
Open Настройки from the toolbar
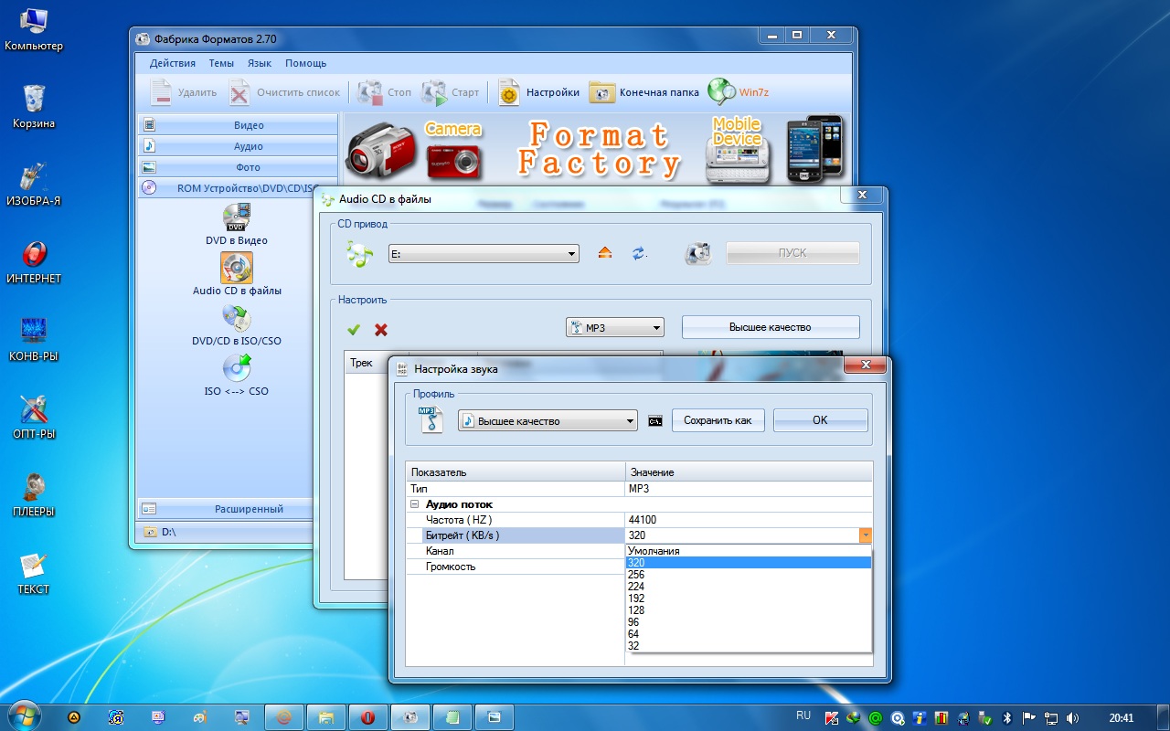pyautogui.click(x=538, y=92)
